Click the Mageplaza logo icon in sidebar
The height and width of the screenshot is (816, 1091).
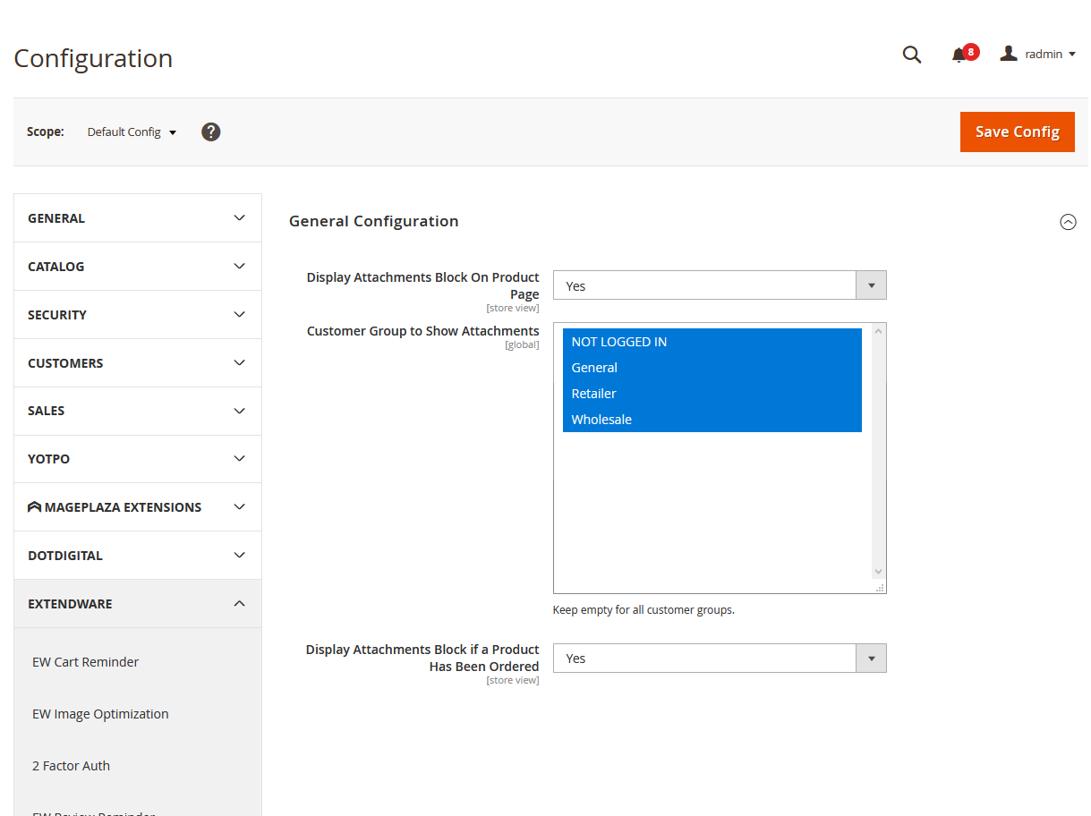35,507
